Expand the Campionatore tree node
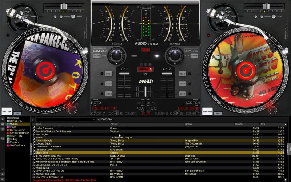Screen dimensions: 291x182 (x=6, y=130)
